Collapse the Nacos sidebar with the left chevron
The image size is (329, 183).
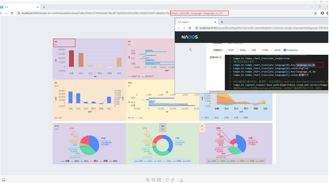click(x=190, y=49)
